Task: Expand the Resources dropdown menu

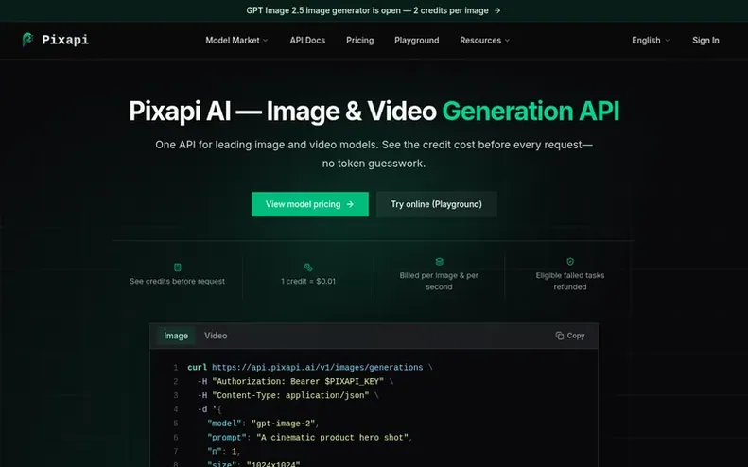Action: (x=485, y=40)
